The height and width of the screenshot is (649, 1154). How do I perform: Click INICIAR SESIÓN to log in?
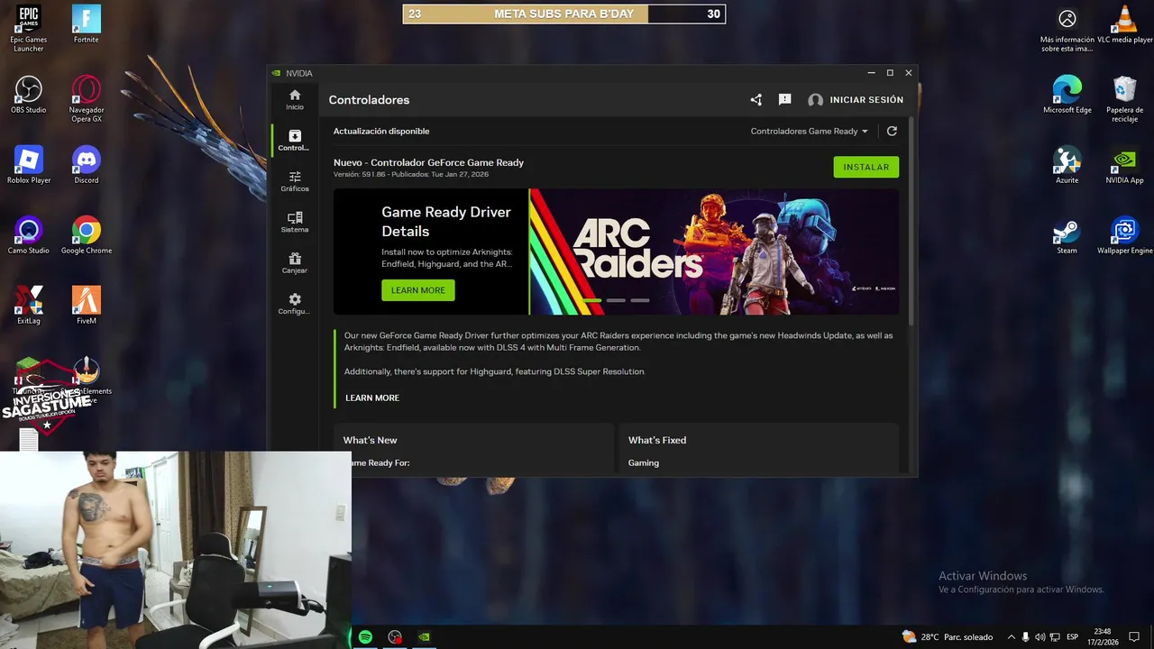click(856, 100)
